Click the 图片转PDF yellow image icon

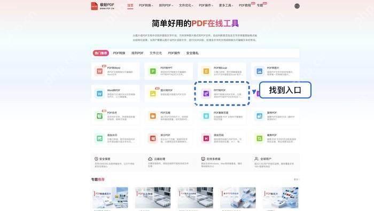tap(153, 93)
